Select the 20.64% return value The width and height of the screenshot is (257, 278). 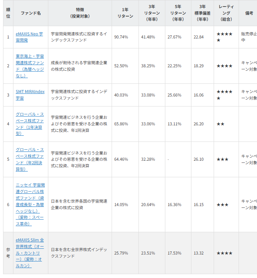point(148,205)
